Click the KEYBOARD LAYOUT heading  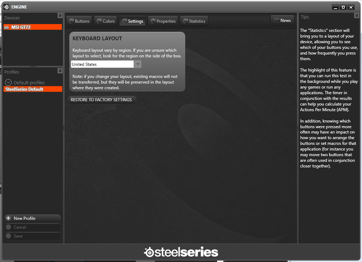pyautogui.click(x=97, y=39)
